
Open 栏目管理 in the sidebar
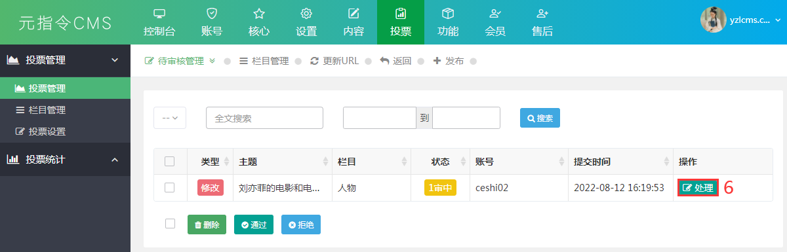pos(65,110)
